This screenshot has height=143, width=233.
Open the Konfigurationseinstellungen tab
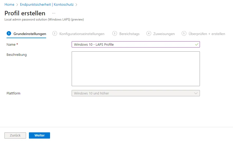point(82,34)
